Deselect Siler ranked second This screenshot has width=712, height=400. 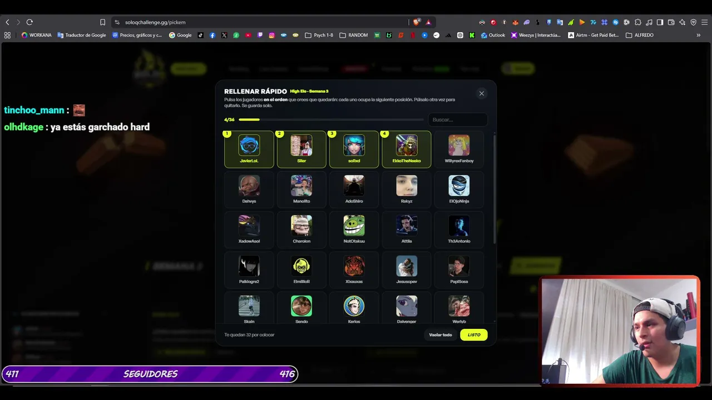point(301,149)
